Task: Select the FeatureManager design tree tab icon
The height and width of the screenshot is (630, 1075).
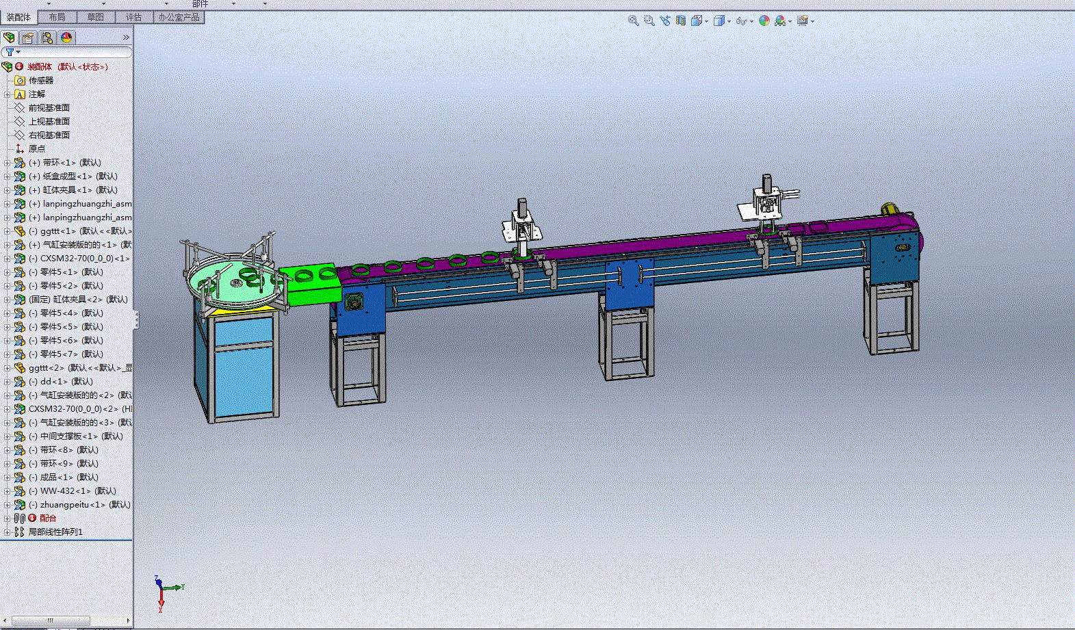Action: pyautogui.click(x=9, y=38)
